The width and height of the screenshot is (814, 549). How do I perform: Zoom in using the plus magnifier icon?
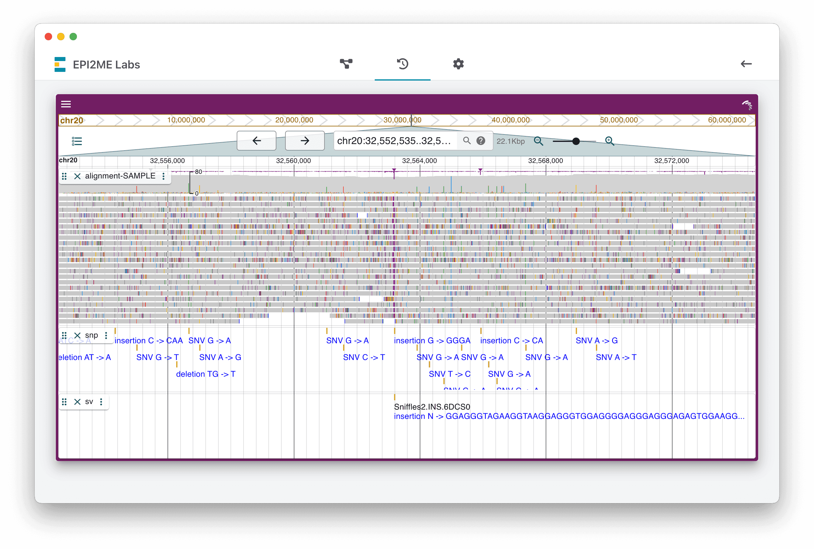(610, 141)
